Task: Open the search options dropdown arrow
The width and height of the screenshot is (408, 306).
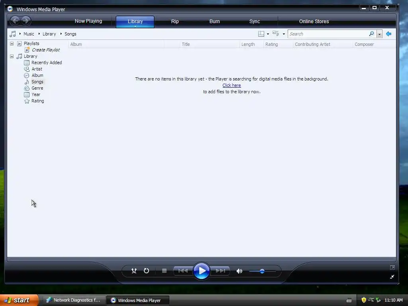Action: [379, 34]
